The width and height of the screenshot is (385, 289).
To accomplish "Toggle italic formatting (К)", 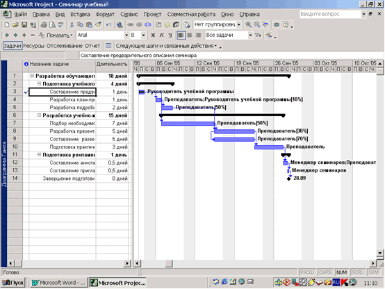I will pos(161,35).
